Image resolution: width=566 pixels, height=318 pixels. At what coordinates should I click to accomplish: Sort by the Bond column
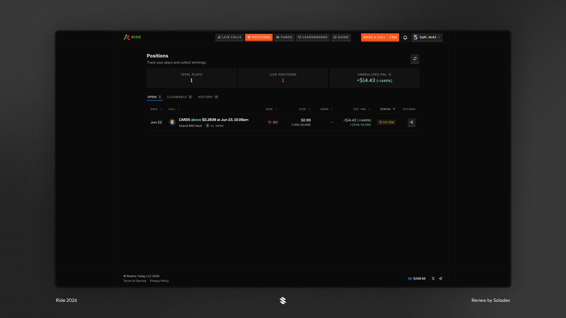click(x=327, y=109)
